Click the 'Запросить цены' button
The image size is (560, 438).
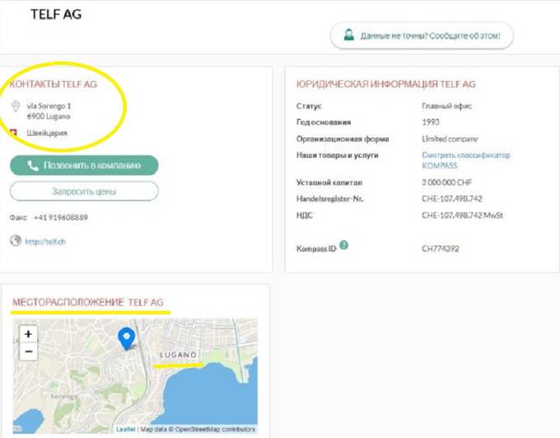point(84,191)
